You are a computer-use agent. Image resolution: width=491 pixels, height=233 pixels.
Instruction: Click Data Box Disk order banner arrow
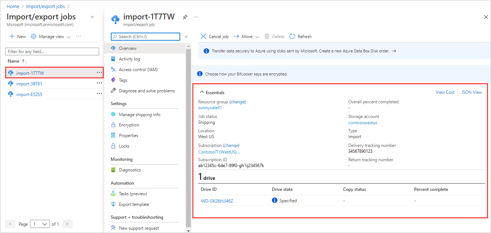pyautogui.click(x=394, y=51)
